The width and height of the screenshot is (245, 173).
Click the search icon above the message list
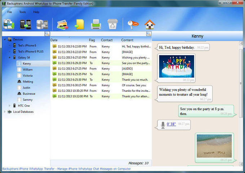149,34
